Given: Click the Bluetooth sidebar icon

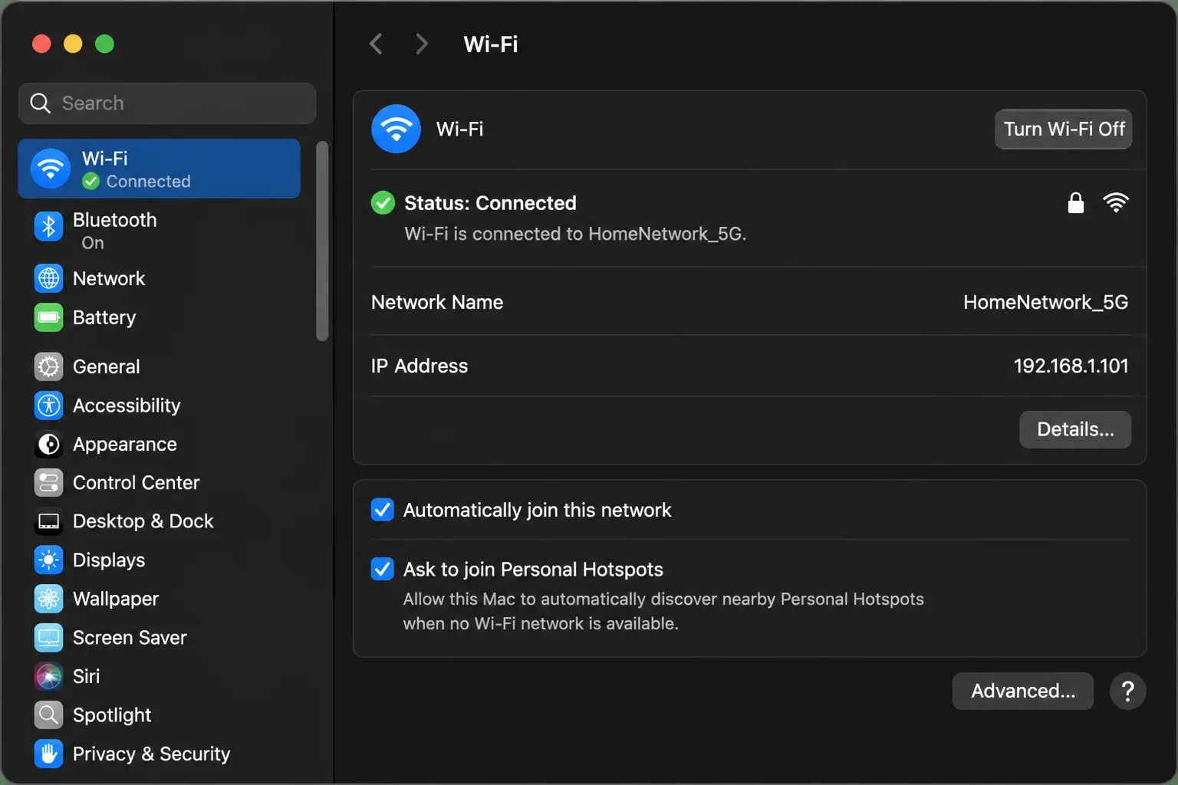Looking at the screenshot, I should point(49,227).
